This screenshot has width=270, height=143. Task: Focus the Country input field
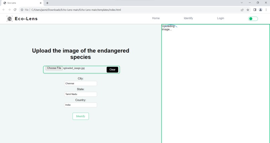click(x=81, y=105)
